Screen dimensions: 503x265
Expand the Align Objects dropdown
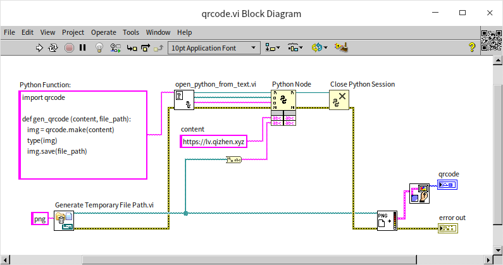click(273, 47)
